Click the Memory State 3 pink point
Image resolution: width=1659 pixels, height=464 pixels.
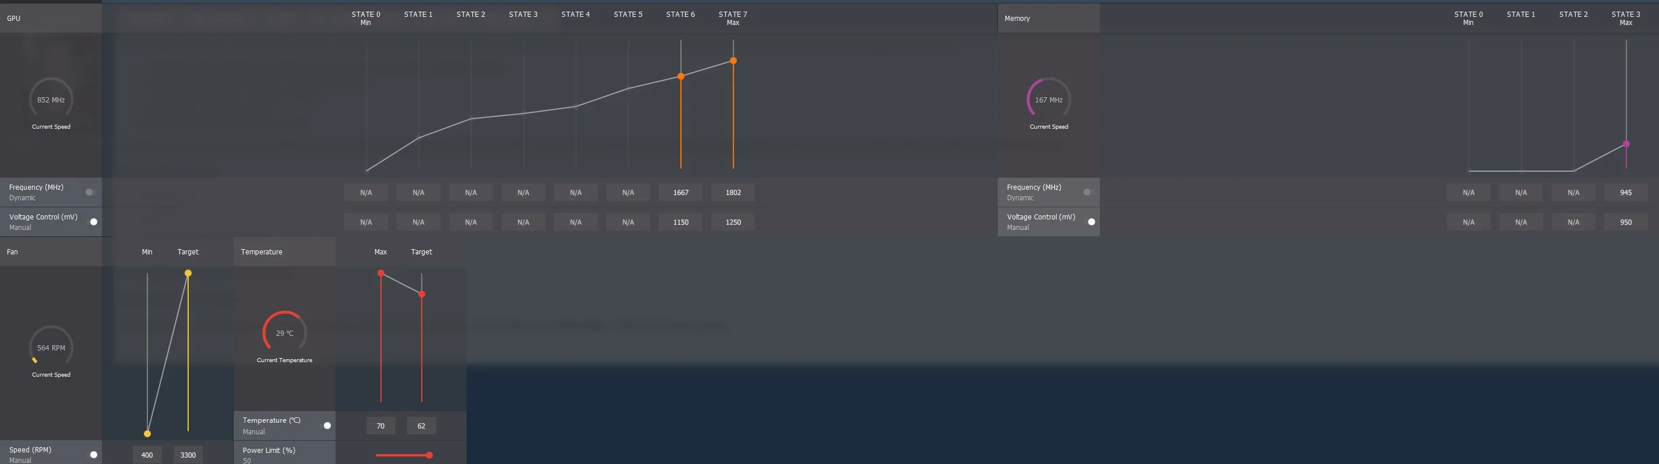pyautogui.click(x=1626, y=144)
